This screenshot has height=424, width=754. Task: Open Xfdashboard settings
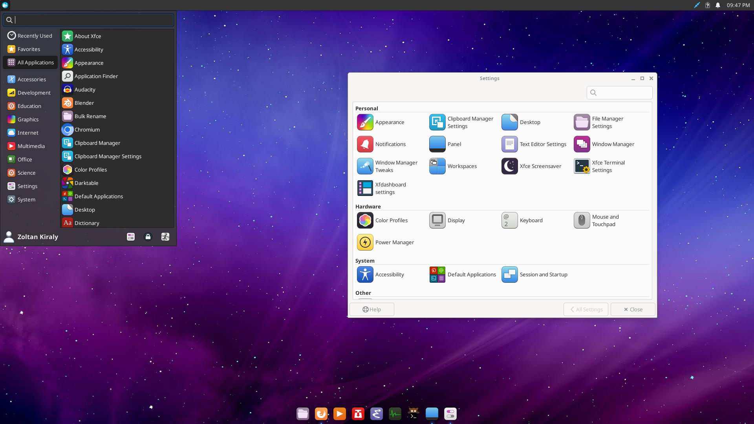[x=382, y=188]
